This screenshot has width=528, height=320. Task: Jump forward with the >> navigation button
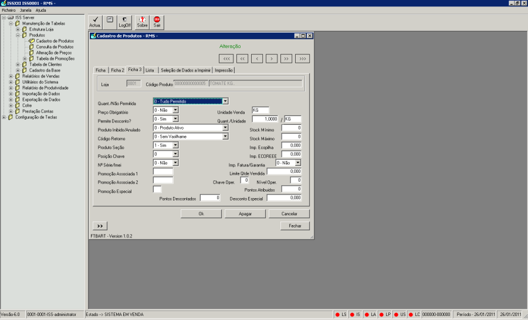click(x=286, y=59)
